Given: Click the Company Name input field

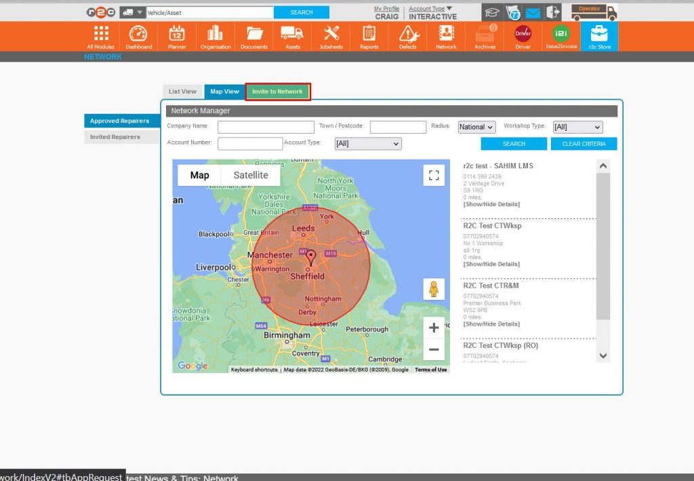Looking at the screenshot, I should pyautogui.click(x=266, y=127).
